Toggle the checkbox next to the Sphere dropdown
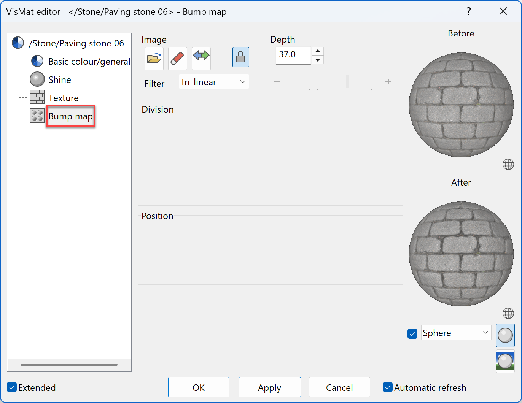The height and width of the screenshot is (403, 522). 412,333
